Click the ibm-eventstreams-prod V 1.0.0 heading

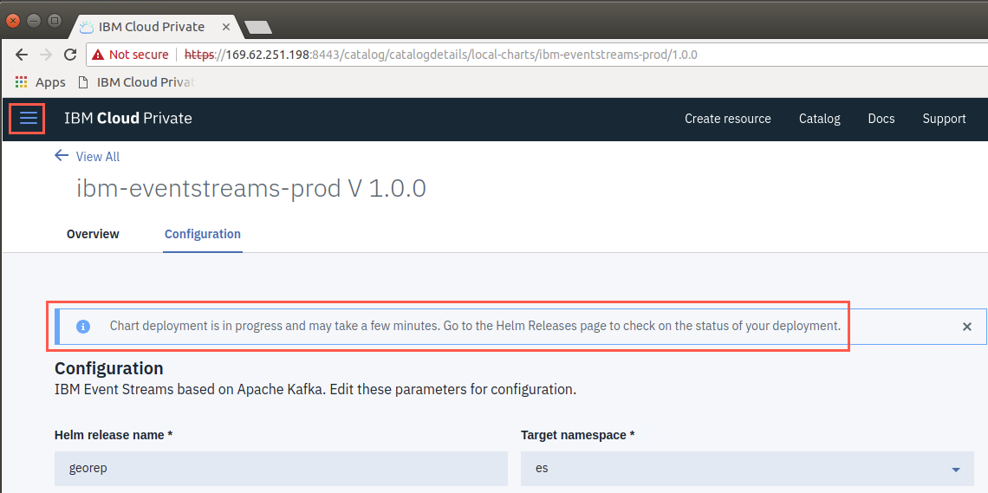click(x=251, y=188)
